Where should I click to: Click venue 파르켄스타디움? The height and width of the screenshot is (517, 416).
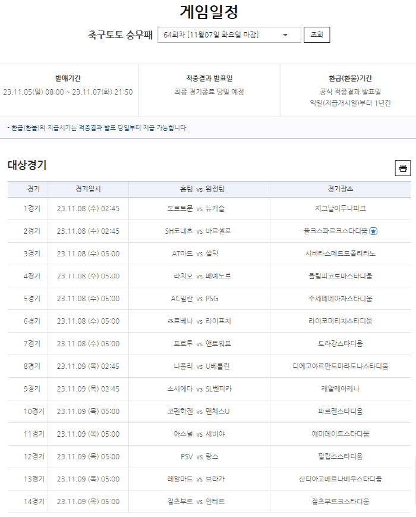pos(341,412)
